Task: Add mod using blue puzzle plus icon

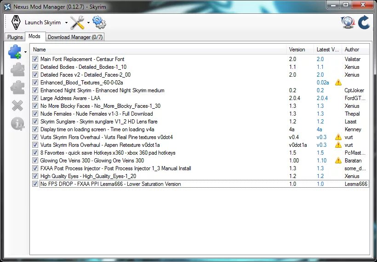Action: pyautogui.click(x=15, y=51)
